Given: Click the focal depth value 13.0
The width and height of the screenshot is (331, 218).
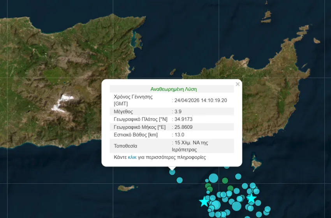Looking at the screenshot, I should click(x=179, y=135).
